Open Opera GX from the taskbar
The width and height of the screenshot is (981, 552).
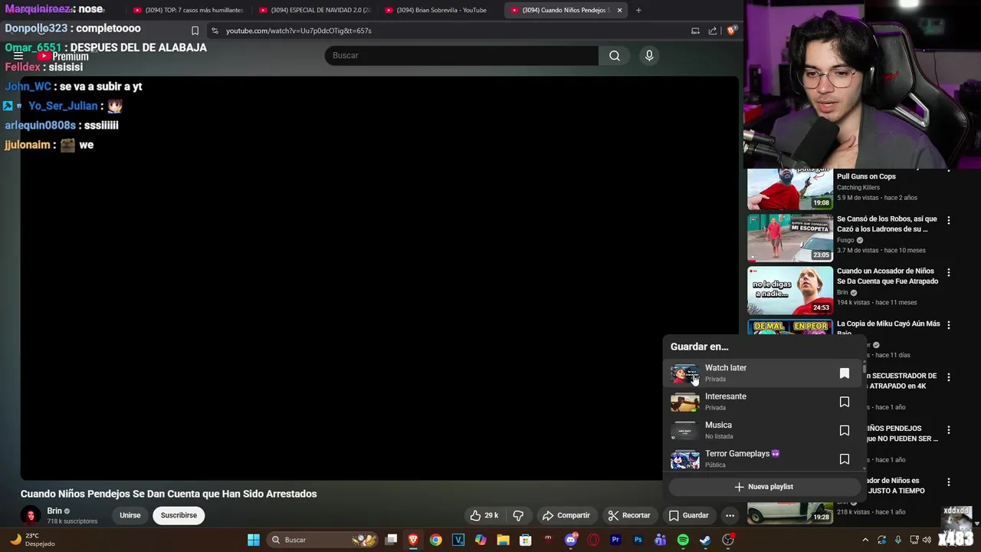coord(593,540)
